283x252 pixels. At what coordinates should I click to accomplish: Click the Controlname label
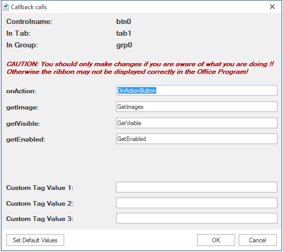(30, 22)
